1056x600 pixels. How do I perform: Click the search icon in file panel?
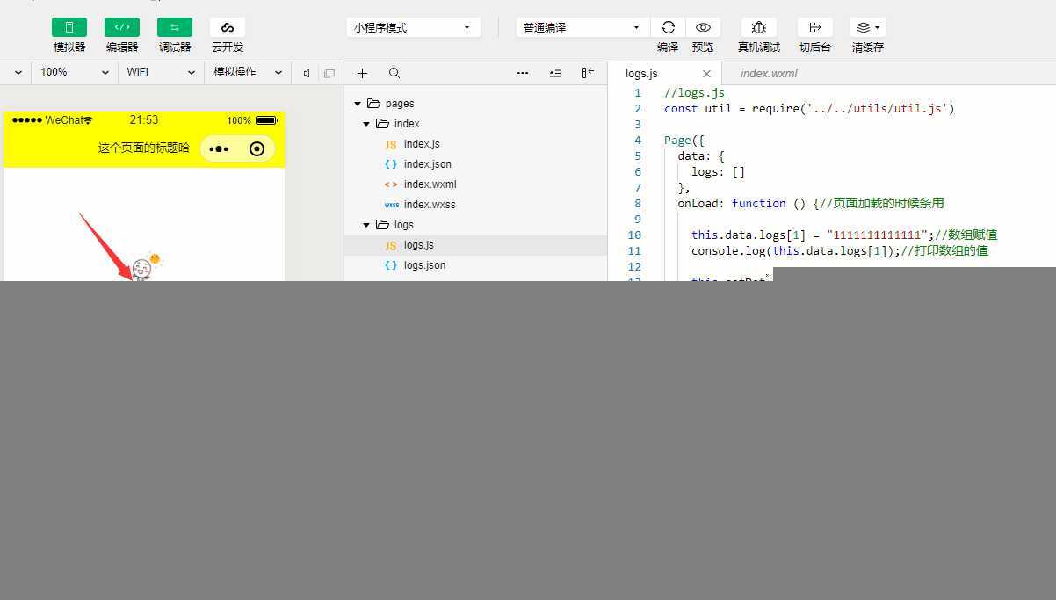coord(394,73)
